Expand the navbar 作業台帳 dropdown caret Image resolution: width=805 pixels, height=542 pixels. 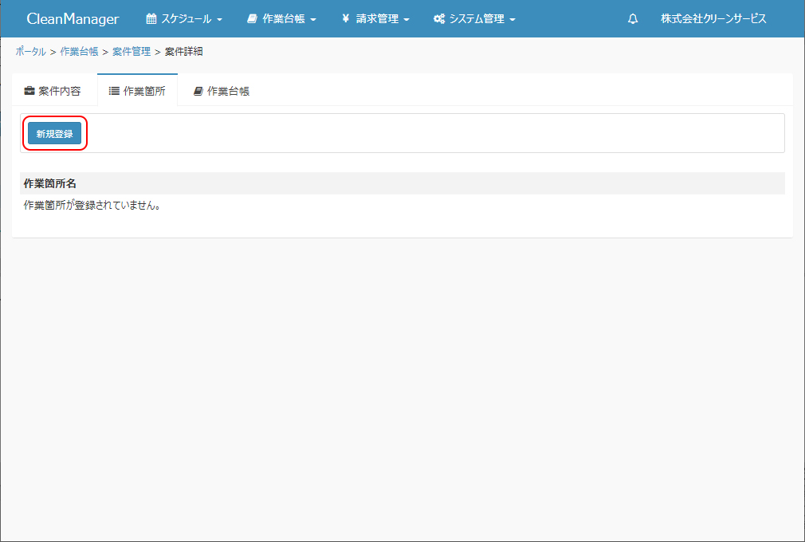[x=313, y=20]
